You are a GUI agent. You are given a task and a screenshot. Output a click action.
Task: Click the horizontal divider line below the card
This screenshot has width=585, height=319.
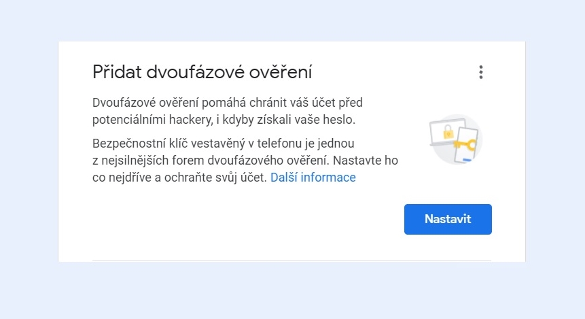pos(291,261)
